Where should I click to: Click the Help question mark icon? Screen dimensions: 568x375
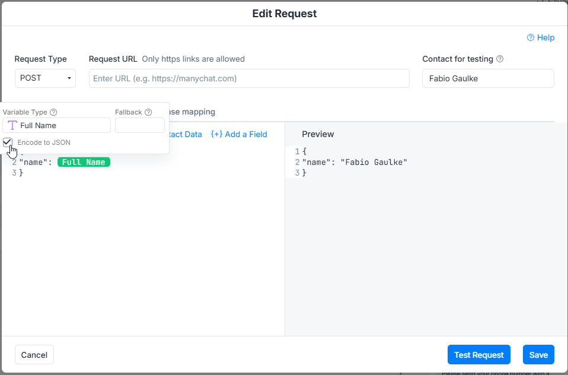point(530,38)
